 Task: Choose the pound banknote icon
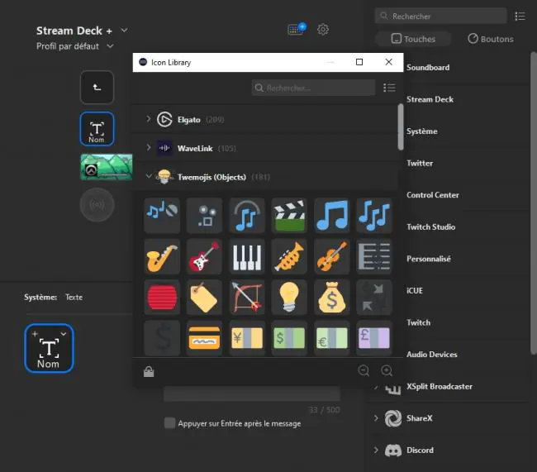(x=374, y=338)
